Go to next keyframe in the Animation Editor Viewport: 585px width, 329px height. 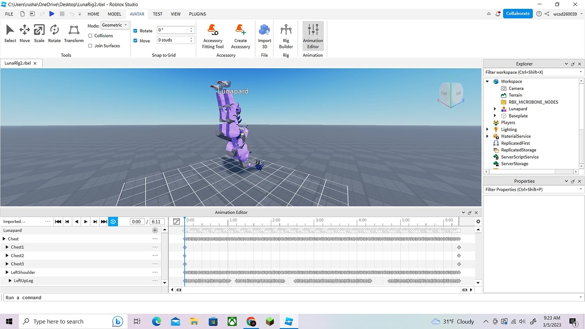(x=95, y=222)
